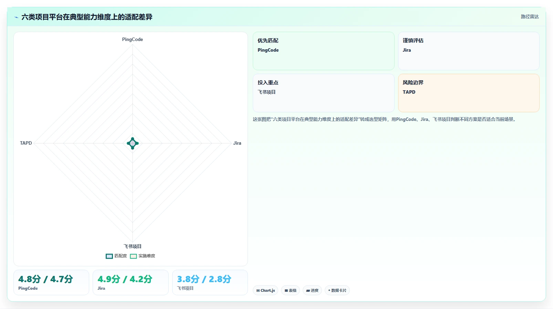This screenshot has width=553, height=309.
Task: Click the icon before the page title
Action: [x=16, y=17]
